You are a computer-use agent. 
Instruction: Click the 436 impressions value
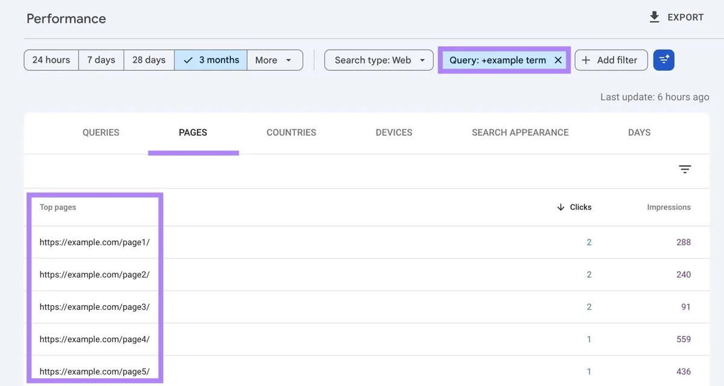pos(684,372)
